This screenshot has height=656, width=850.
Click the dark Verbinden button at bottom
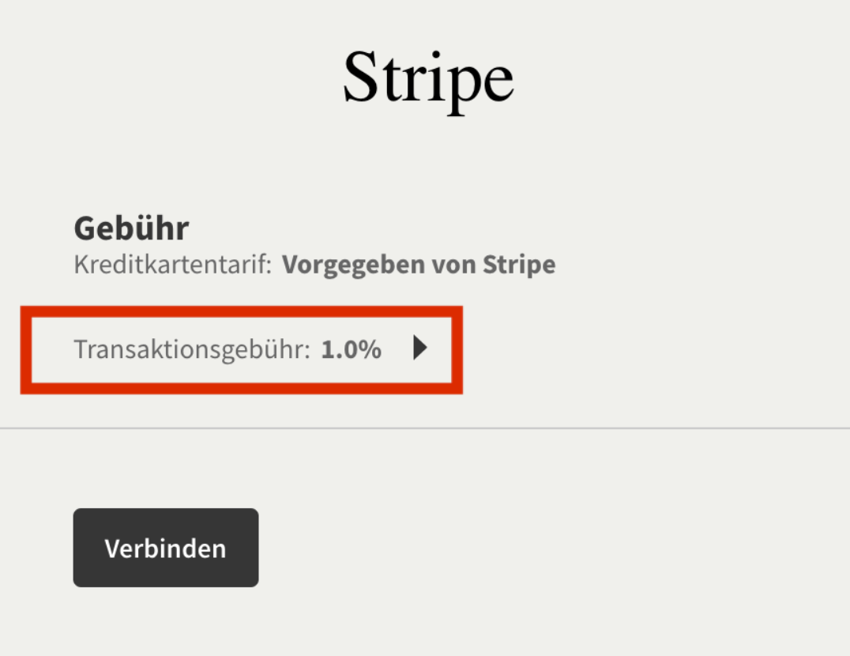165,547
